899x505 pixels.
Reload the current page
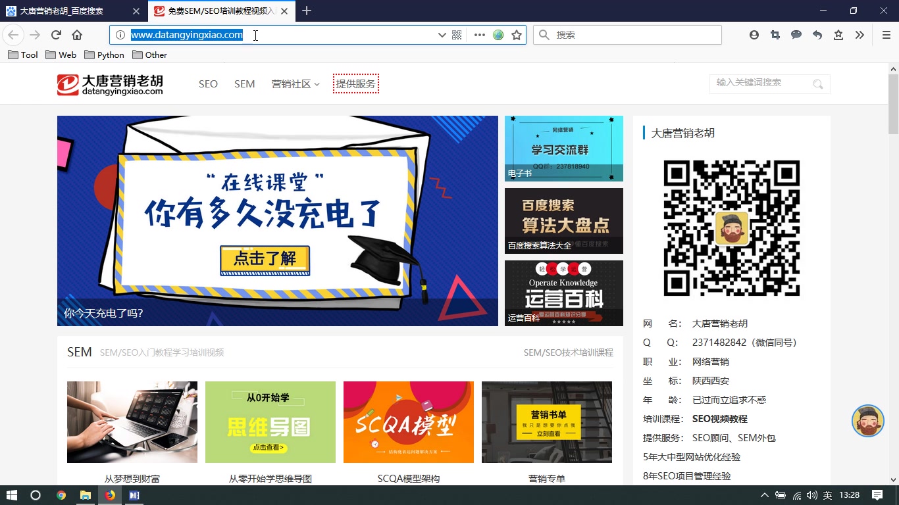pos(56,35)
